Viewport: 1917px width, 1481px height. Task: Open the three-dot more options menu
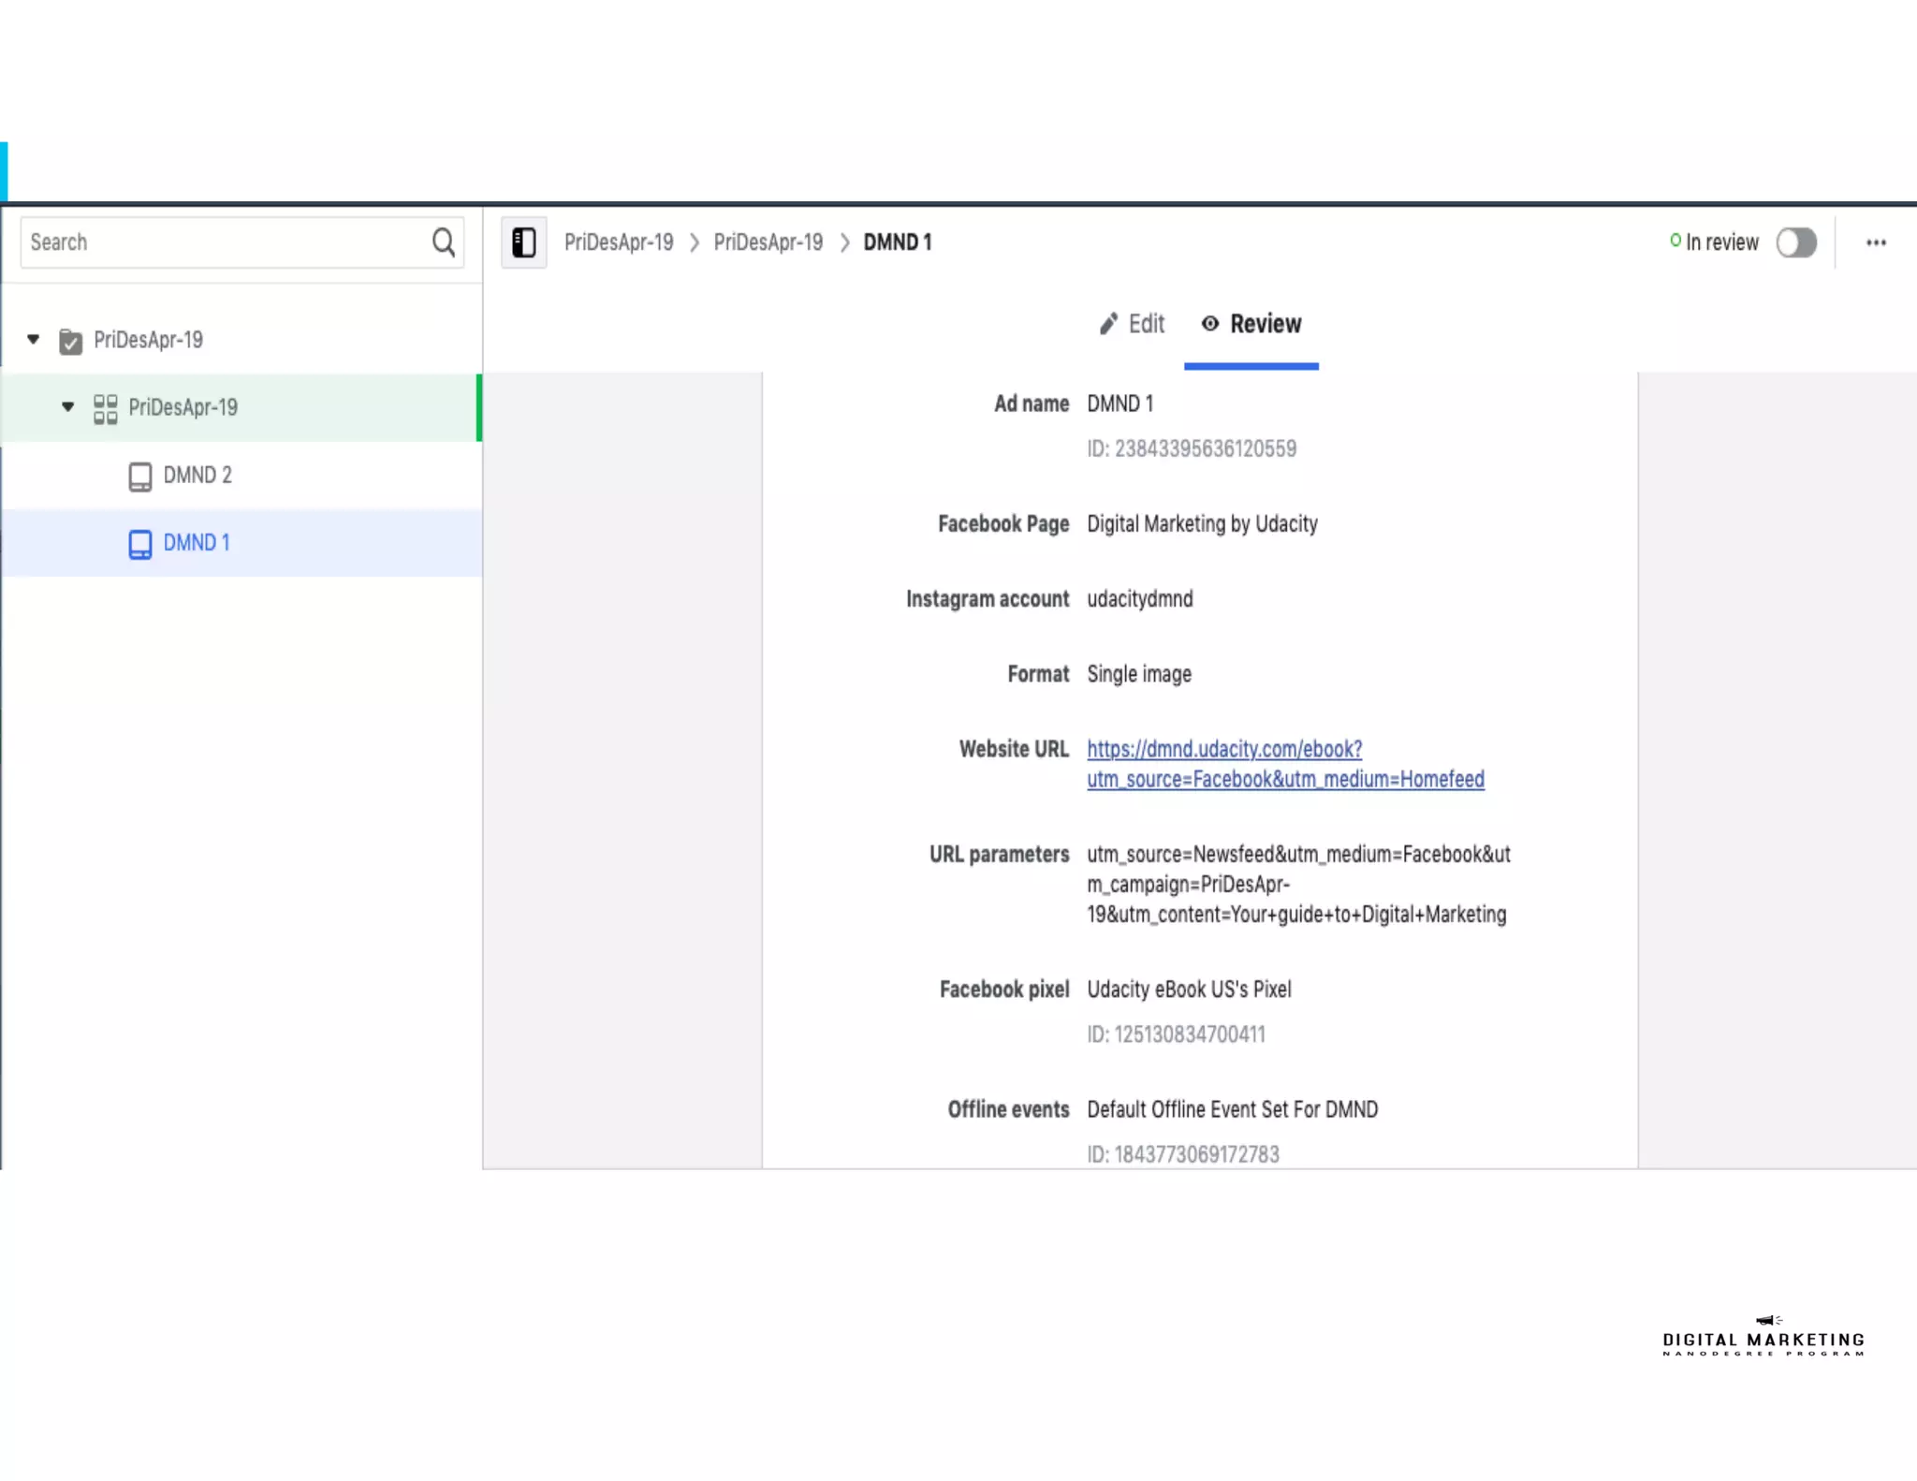(x=1876, y=242)
